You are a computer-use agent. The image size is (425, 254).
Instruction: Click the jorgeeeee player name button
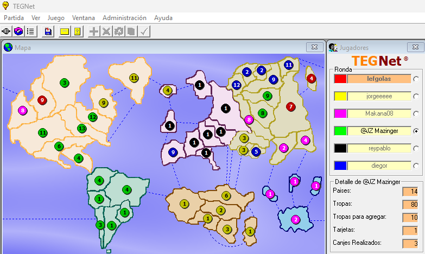coord(379,96)
